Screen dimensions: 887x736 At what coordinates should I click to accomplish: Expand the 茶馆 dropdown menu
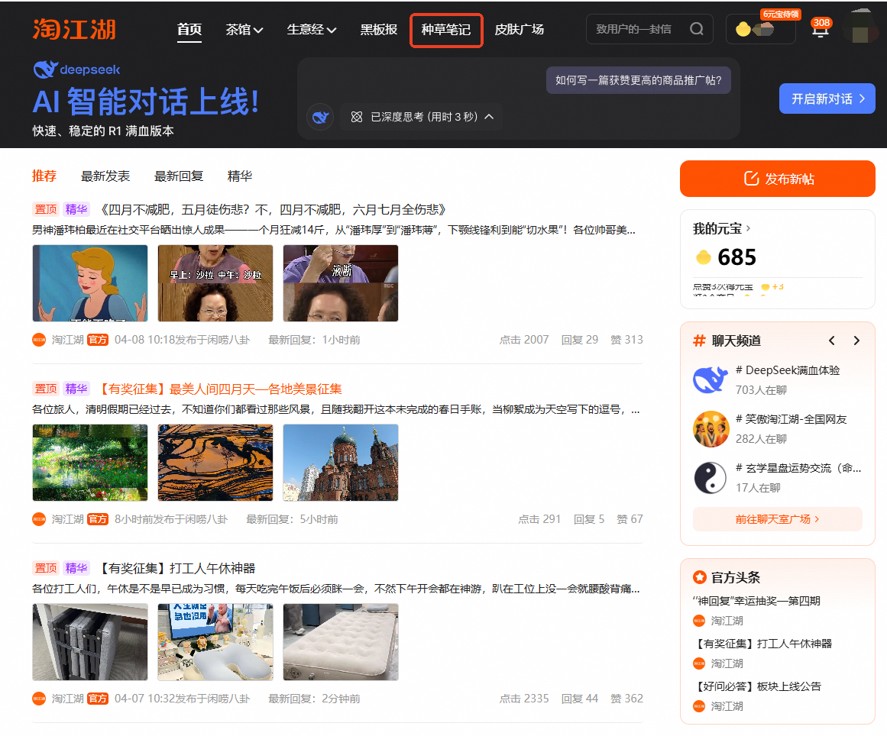coord(244,28)
